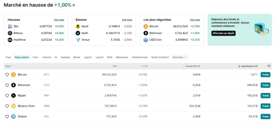Add Binance Coin to favorites with heart
The image size is (276, 123).
[7, 106]
